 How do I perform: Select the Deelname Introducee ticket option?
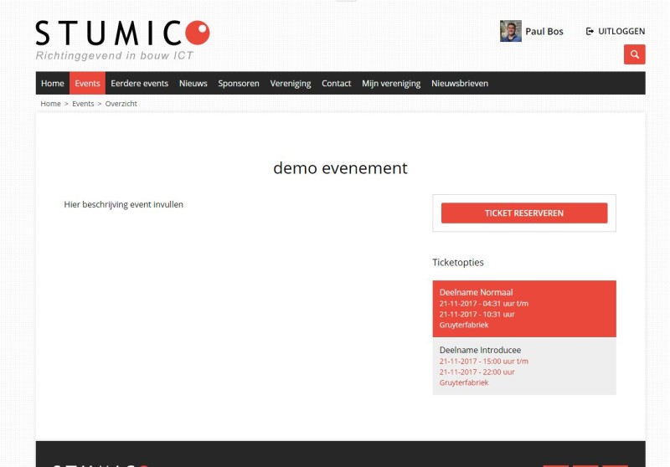pos(523,366)
